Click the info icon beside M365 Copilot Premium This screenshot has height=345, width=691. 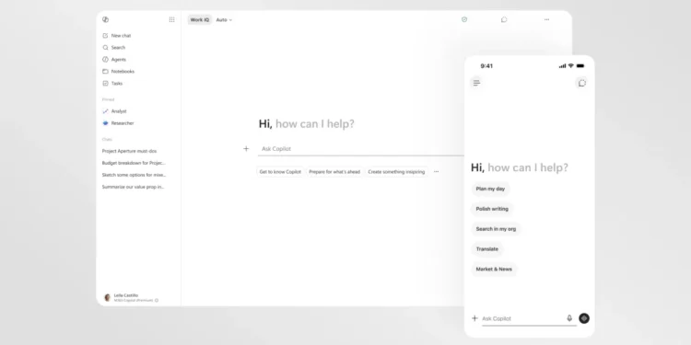pyautogui.click(x=157, y=300)
